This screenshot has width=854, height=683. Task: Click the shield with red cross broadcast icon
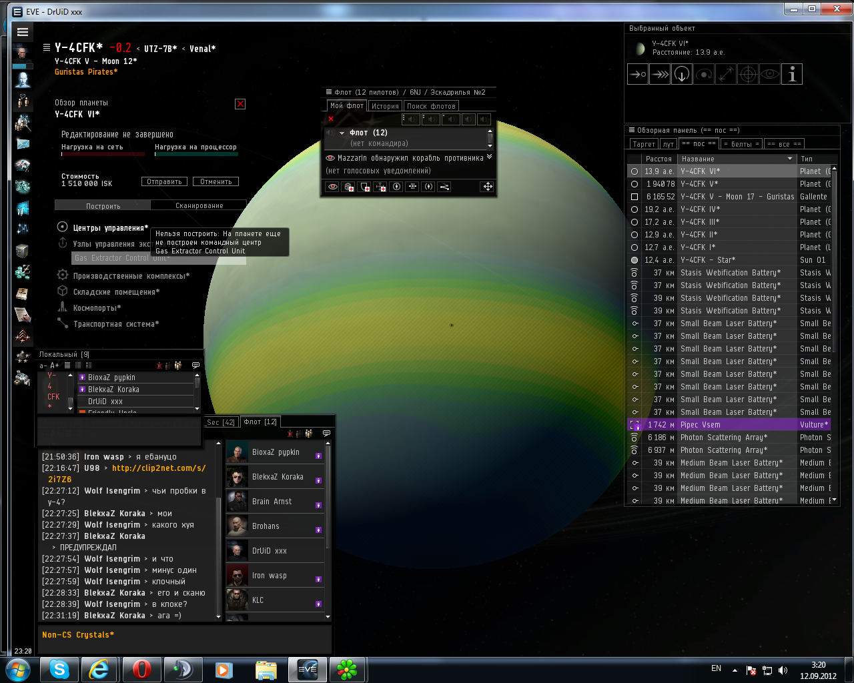click(364, 187)
